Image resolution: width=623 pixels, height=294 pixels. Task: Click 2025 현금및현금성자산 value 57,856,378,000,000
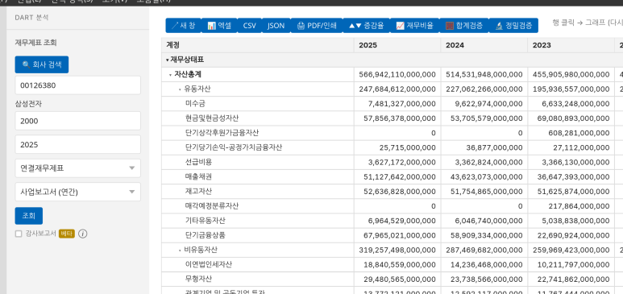400,118
